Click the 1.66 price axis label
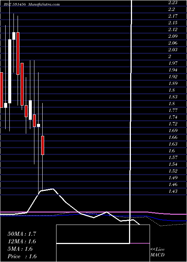Image resolution: width=187 pixels, height=262 pixels. point(173,137)
